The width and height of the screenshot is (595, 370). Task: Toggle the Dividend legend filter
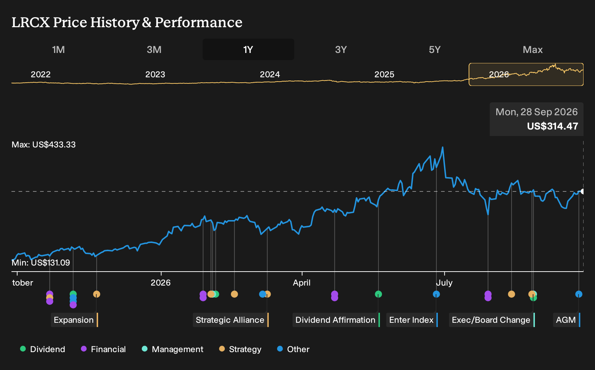point(43,349)
